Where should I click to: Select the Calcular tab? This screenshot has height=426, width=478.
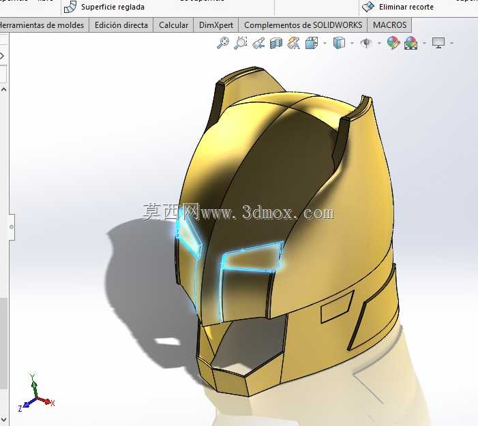tap(173, 25)
